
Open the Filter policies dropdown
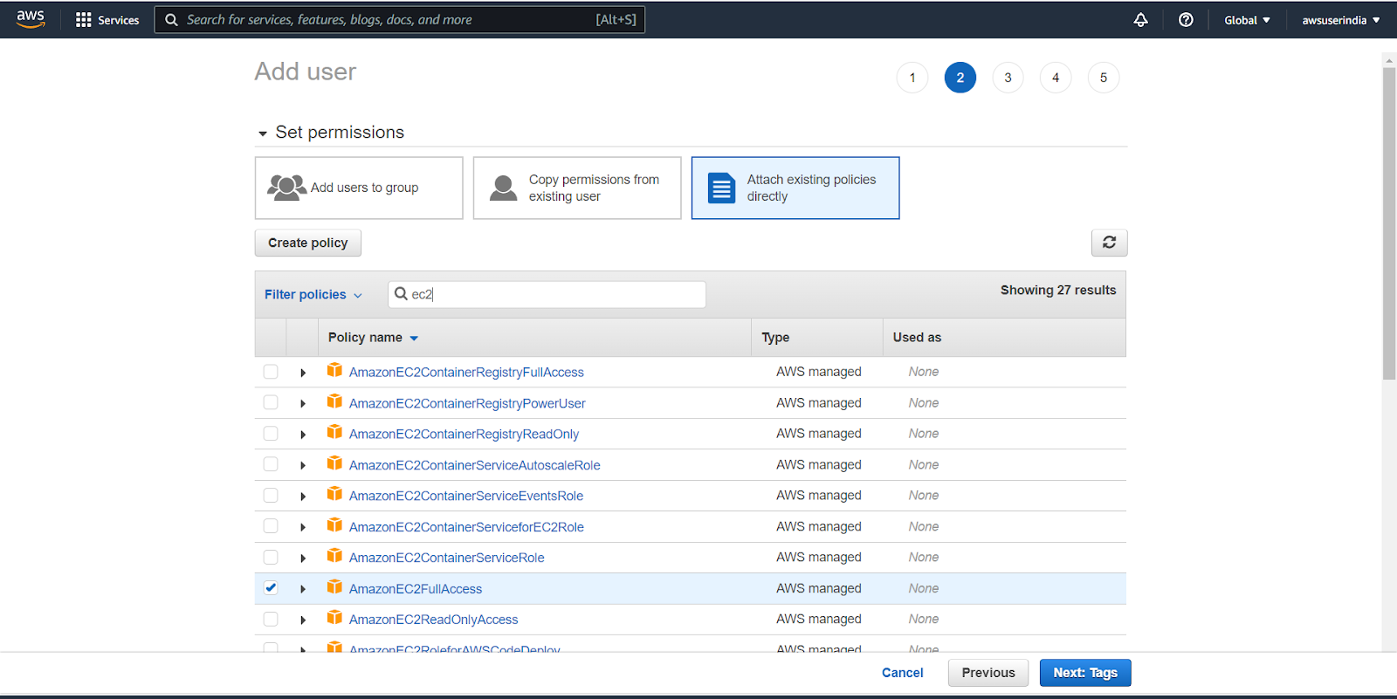(x=313, y=295)
